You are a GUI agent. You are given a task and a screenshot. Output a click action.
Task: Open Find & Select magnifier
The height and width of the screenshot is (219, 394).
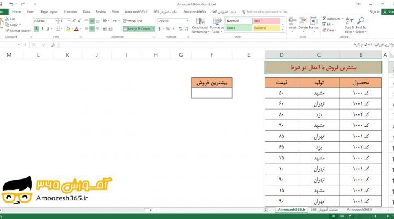click(x=361, y=25)
